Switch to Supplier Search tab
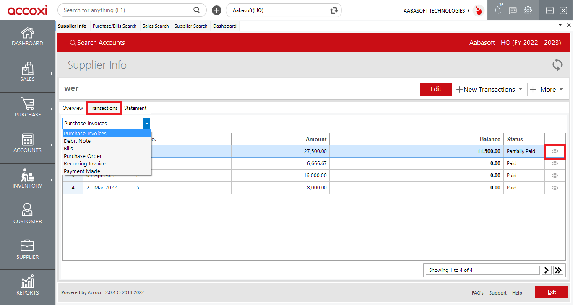The image size is (573, 305). click(x=191, y=26)
